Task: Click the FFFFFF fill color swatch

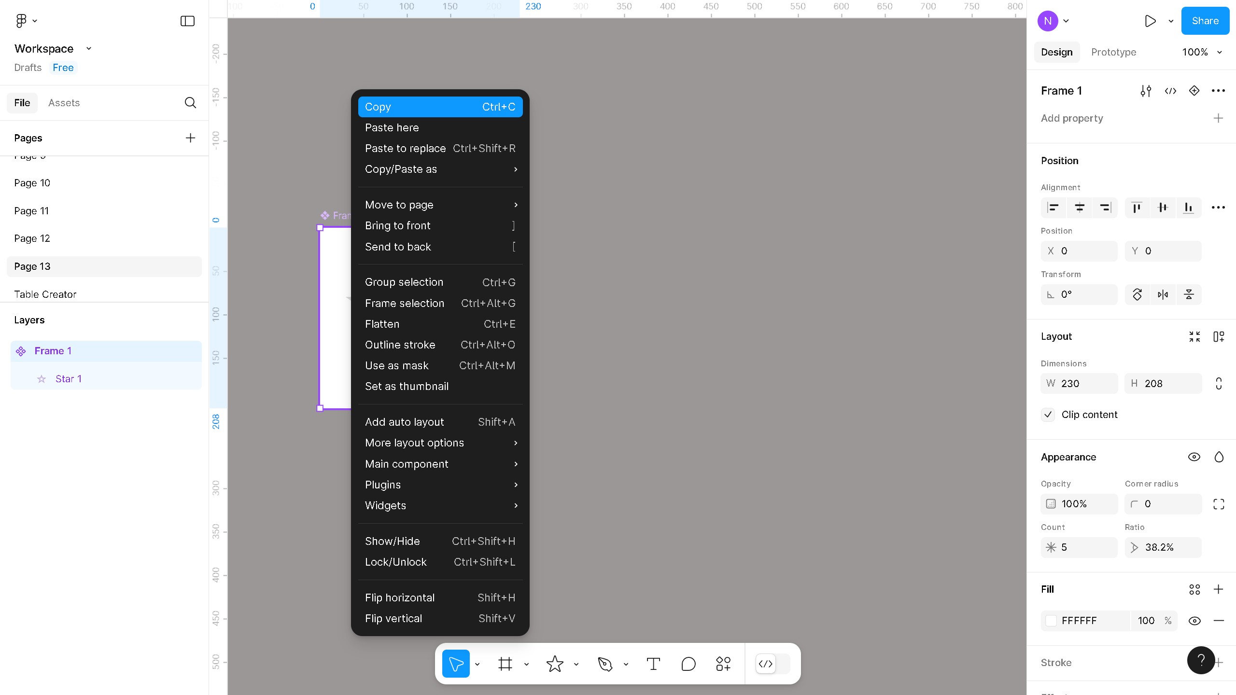Action: [1051, 621]
